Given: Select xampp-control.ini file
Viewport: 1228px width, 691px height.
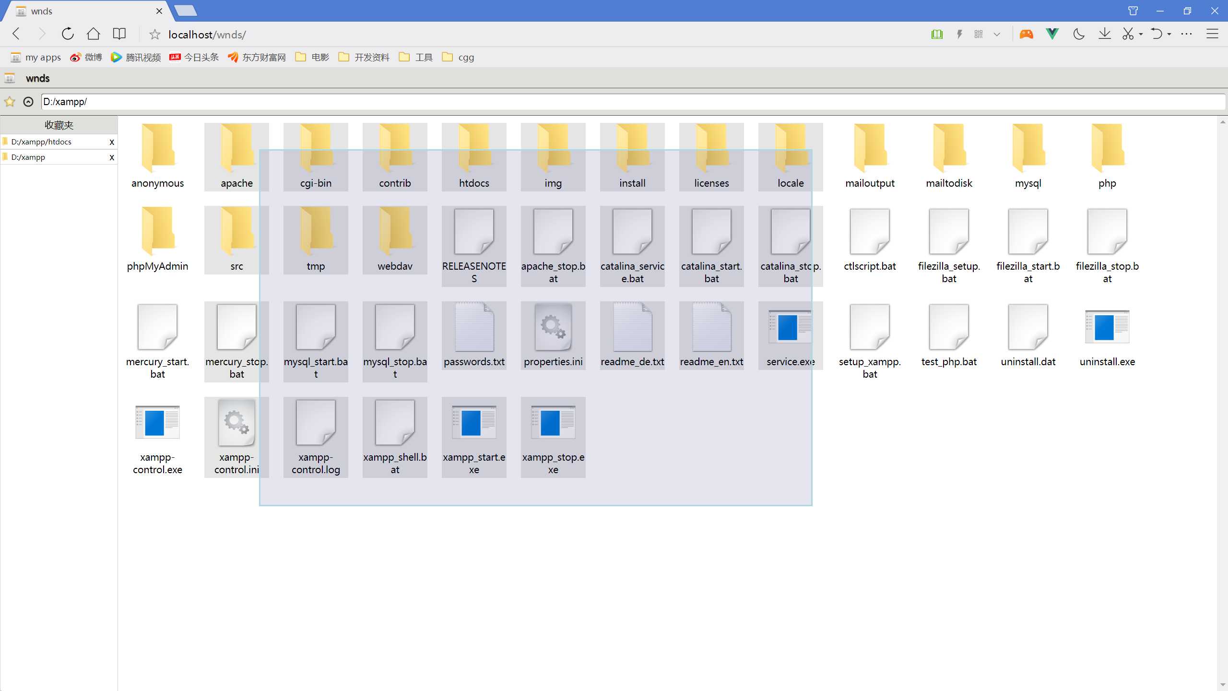Looking at the screenshot, I should [x=236, y=437].
